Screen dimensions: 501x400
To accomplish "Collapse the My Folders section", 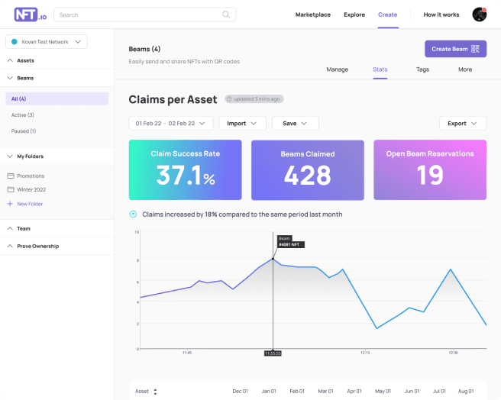I will 10,156.
